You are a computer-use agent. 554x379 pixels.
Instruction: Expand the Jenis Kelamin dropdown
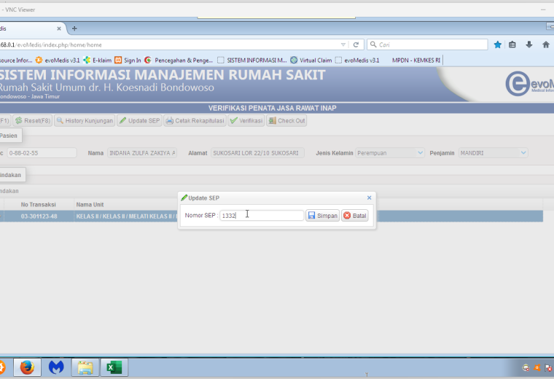(420, 153)
